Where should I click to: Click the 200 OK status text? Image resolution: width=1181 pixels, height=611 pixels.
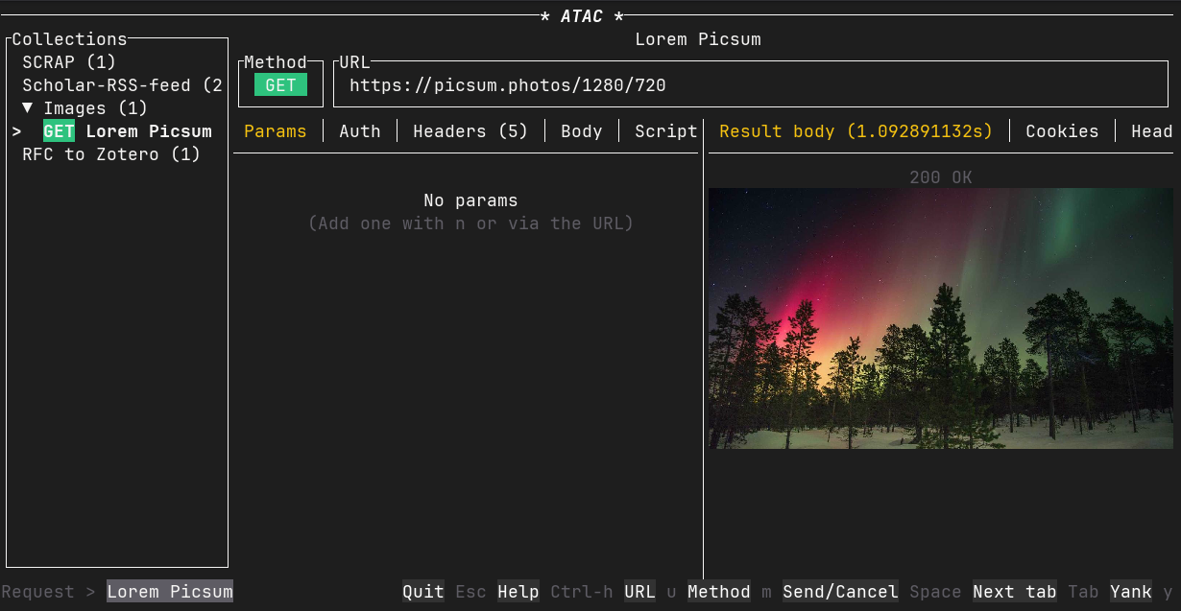click(941, 177)
